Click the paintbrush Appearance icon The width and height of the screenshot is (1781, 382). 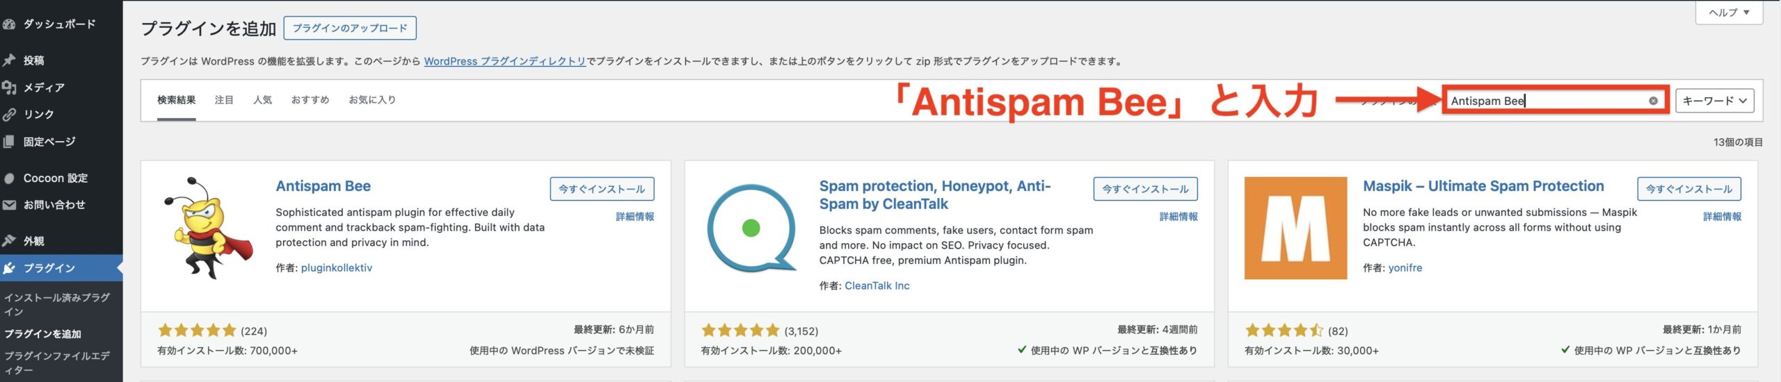[x=9, y=241]
